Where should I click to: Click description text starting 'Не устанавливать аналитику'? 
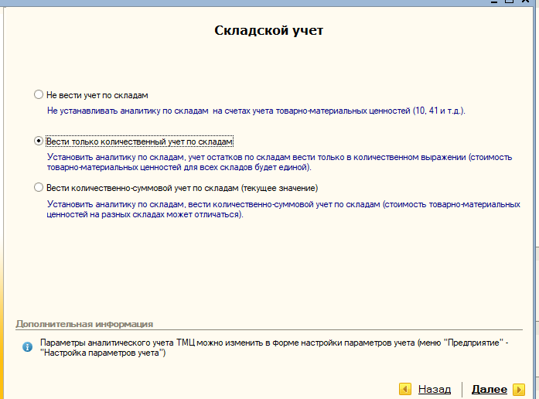tap(256, 111)
